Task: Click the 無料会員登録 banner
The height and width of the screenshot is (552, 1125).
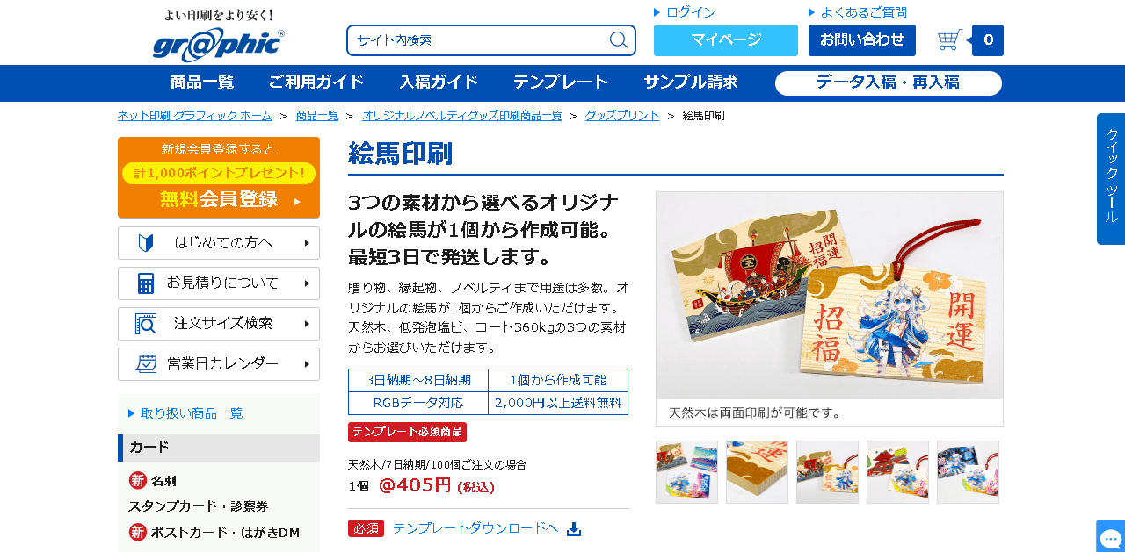Action: [219, 177]
